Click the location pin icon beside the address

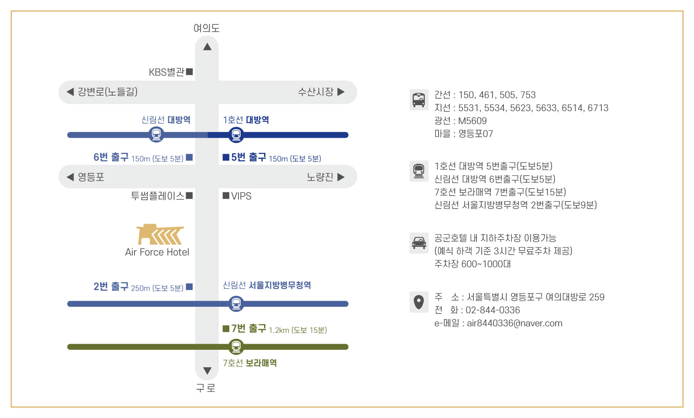point(419,302)
